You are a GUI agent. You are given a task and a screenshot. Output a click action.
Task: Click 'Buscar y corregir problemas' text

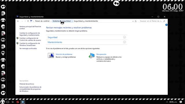point(66,57)
